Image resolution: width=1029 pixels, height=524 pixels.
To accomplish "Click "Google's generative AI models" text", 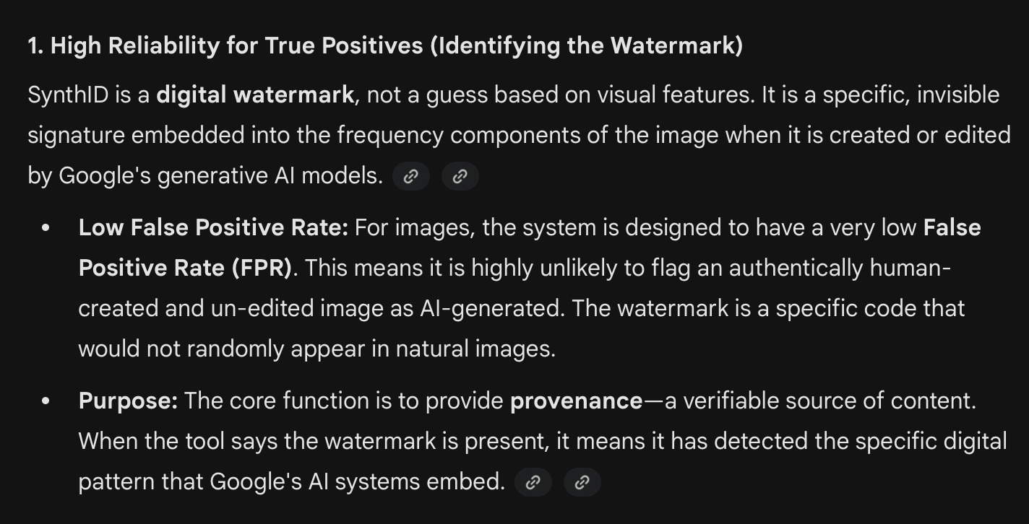I will point(220,176).
